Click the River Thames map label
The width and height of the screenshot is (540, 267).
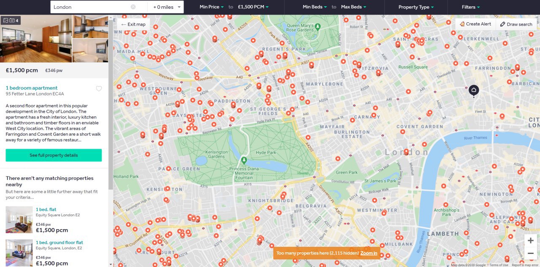click(475, 138)
